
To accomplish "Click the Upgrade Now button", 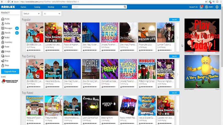I will click(x=10, y=71).
